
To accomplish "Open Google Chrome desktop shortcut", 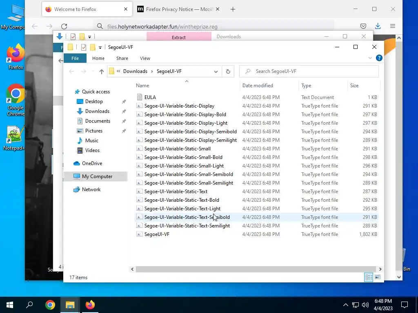I will [16, 100].
